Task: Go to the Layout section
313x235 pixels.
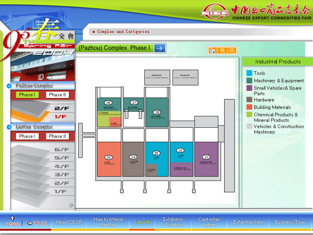Action: 142,222
